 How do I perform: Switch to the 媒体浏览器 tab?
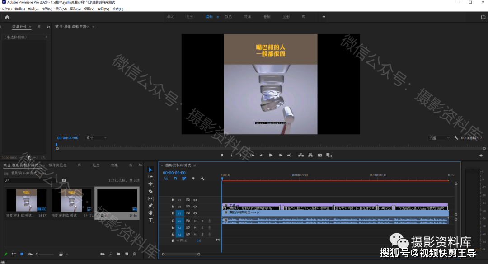click(x=57, y=165)
